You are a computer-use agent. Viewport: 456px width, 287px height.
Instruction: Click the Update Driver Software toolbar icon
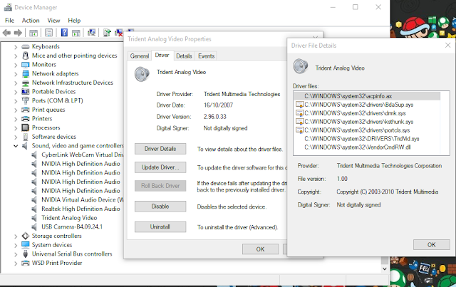(x=107, y=33)
